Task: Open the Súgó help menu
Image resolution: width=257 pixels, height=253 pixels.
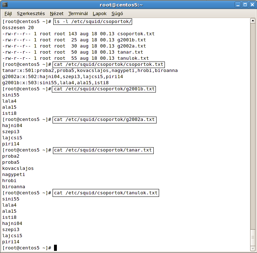Action: [x=117, y=14]
